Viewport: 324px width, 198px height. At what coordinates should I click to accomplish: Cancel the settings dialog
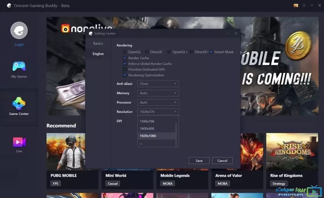222,161
